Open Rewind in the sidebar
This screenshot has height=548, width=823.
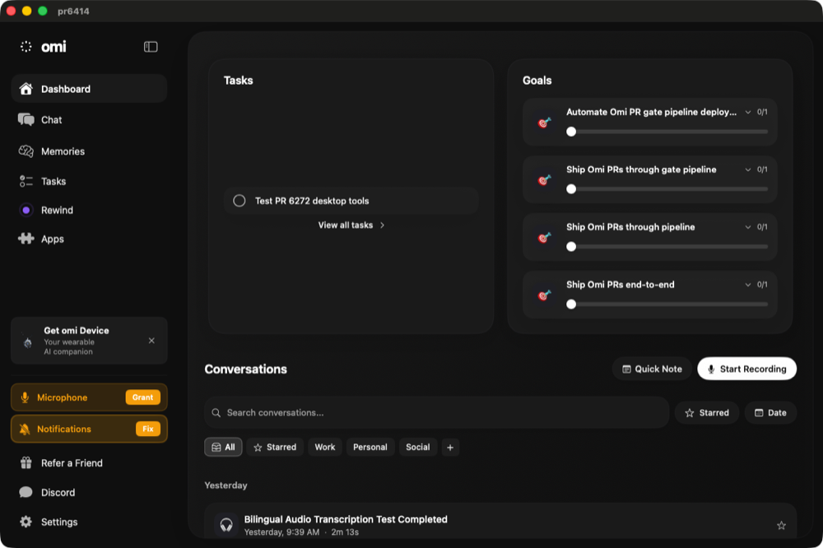[x=89, y=210]
